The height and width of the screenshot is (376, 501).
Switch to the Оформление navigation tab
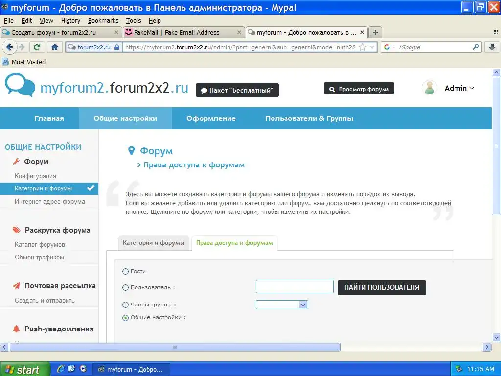(x=211, y=118)
